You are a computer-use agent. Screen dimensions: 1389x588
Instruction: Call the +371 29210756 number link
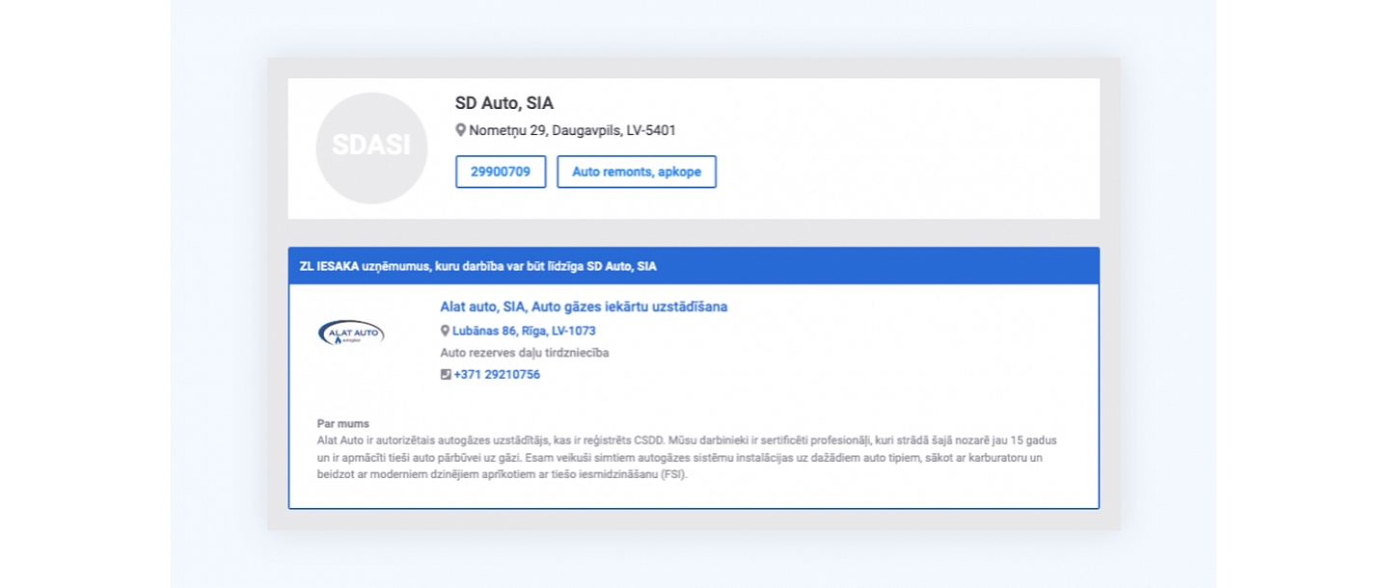pyautogui.click(x=497, y=375)
